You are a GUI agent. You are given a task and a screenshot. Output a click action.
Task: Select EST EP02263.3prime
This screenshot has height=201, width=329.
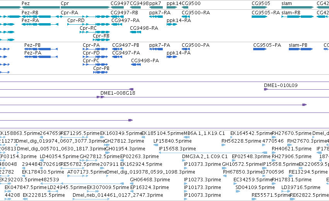pos(122,160)
